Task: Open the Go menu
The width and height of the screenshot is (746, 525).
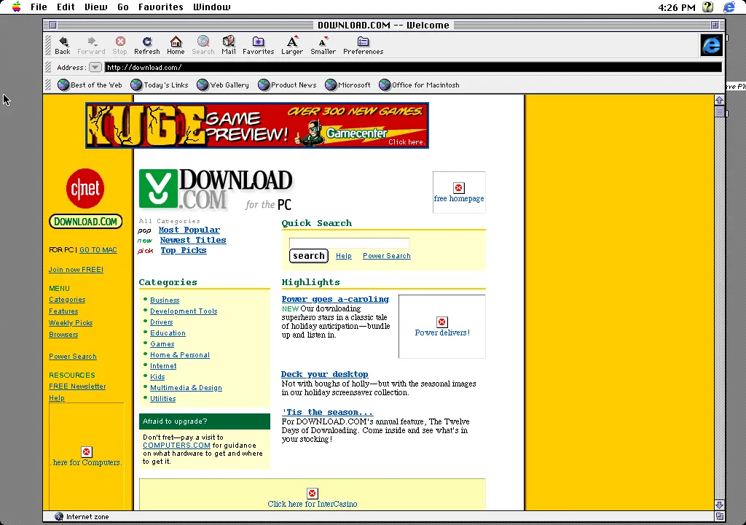Action: (x=122, y=7)
